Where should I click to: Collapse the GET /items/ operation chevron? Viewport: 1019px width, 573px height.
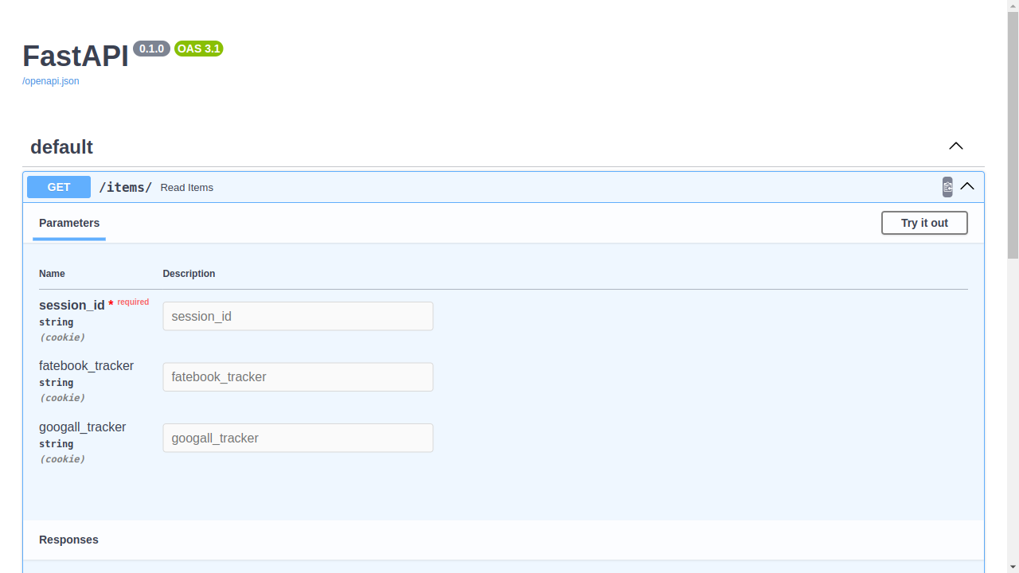[967, 186]
